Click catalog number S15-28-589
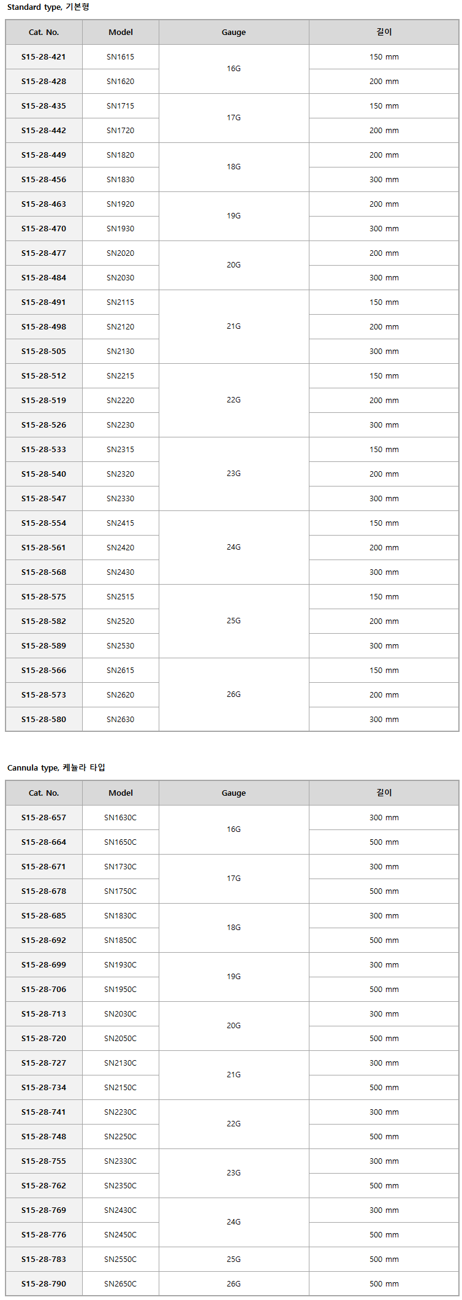This screenshot has width=462, height=1300. [x=44, y=646]
